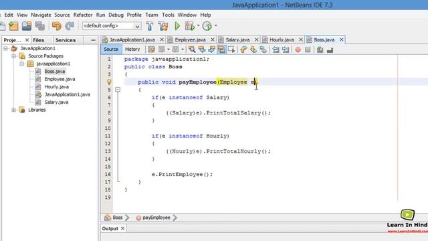The image size is (428, 241).
Task: Jump to previous find occurrence
Action: click(x=202, y=50)
